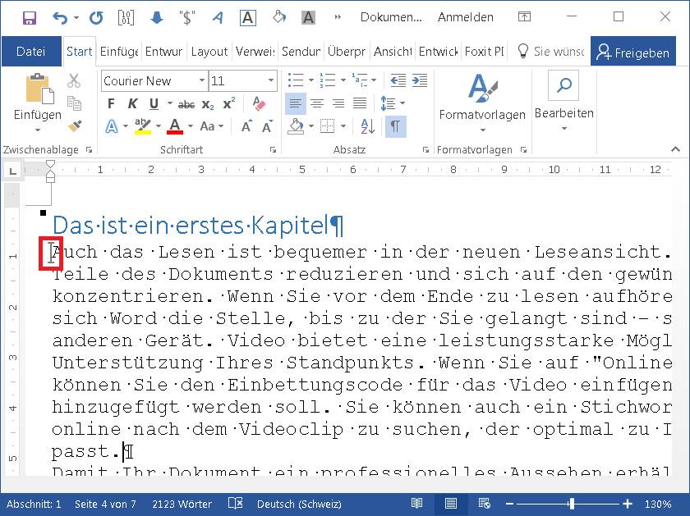690x516 pixels.
Task: Switch to the Einfügen ribbon tab
Action: pyautogui.click(x=117, y=51)
